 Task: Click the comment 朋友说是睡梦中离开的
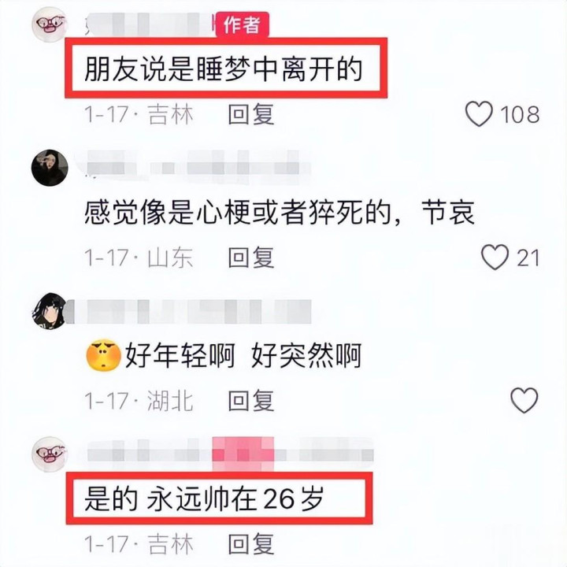pyautogui.click(x=223, y=69)
